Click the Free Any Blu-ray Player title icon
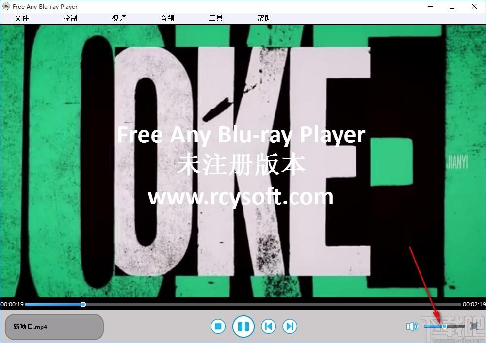 (x=6, y=6)
